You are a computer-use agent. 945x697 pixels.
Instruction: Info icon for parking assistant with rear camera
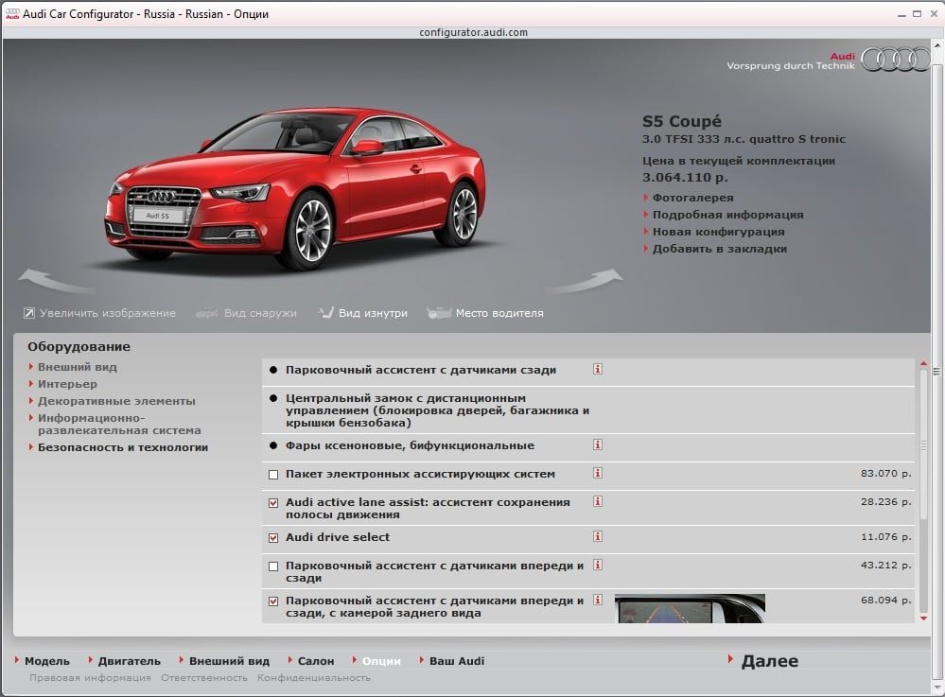click(x=597, y=600)
